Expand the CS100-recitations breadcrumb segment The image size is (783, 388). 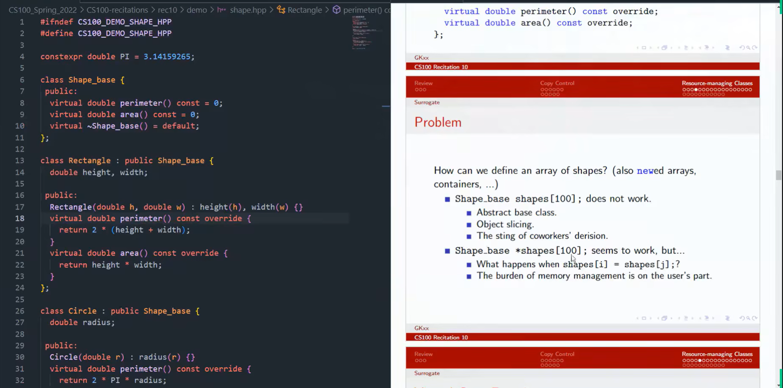pyautogui.click(x=117, y=10)
